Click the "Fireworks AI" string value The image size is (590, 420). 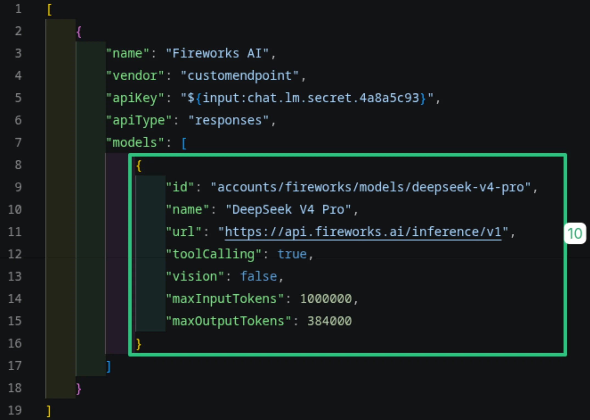point(217,53)
